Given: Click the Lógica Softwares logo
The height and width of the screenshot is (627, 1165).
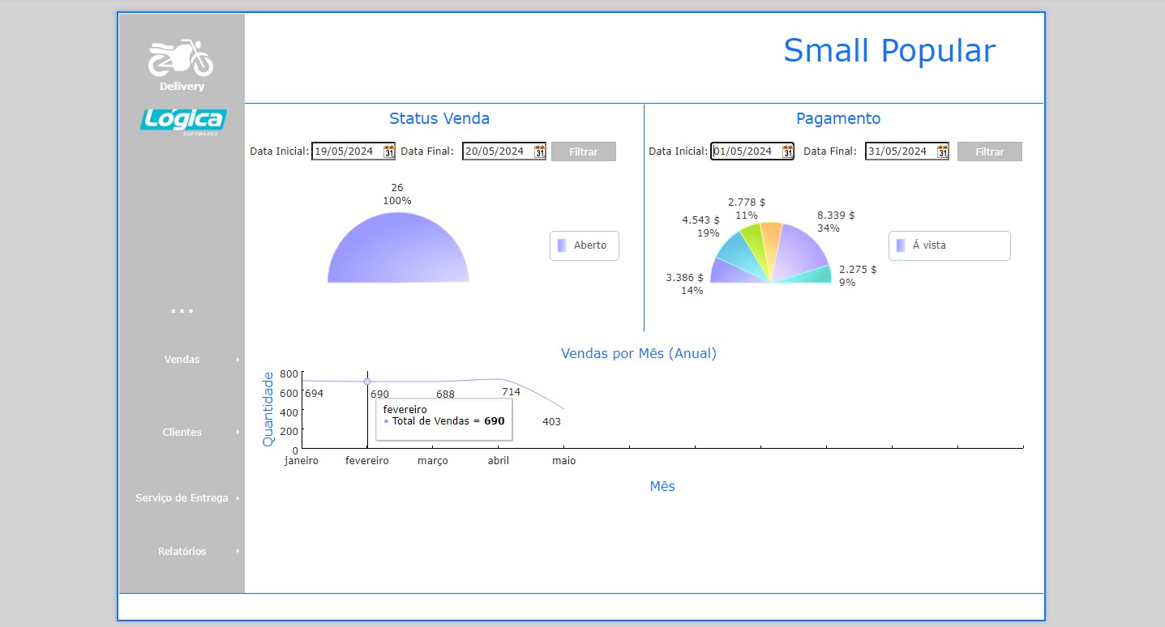Looking at the screenshot, I should (x=182, y=121).
